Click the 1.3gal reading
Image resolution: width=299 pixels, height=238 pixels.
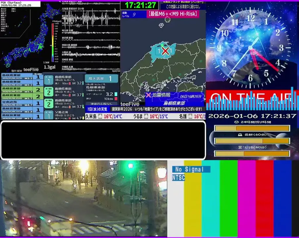(x=50, y=67)
